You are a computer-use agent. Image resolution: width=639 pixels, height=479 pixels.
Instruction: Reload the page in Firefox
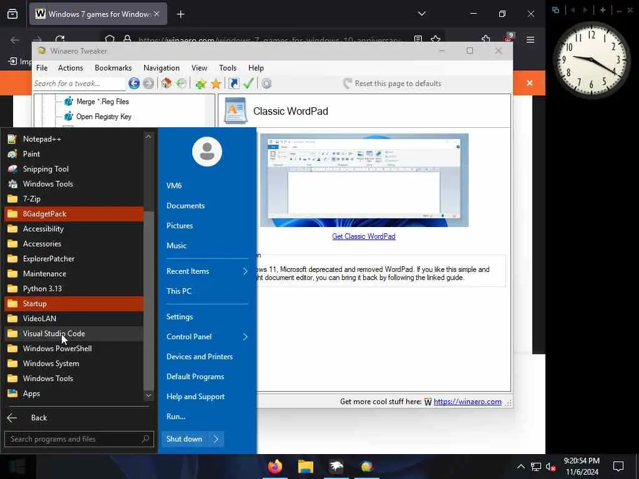click(60, 39)
